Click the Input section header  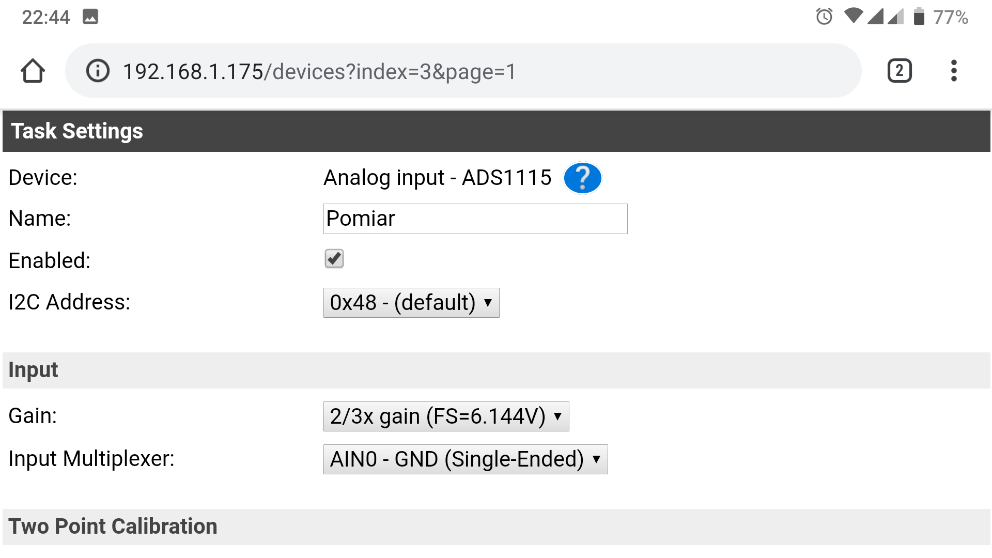point(496,370)
